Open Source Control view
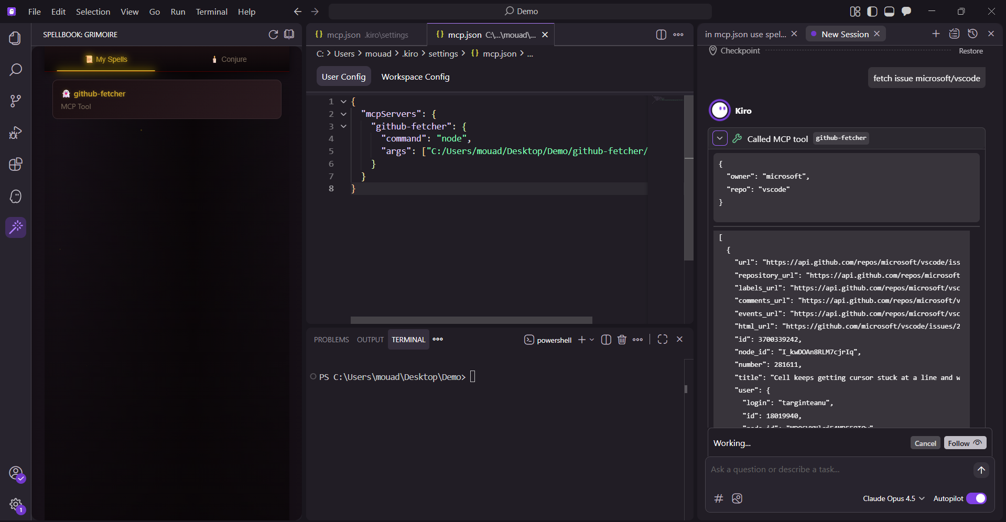The width and height of the screenshot is (1006, 522). point(15,101)
